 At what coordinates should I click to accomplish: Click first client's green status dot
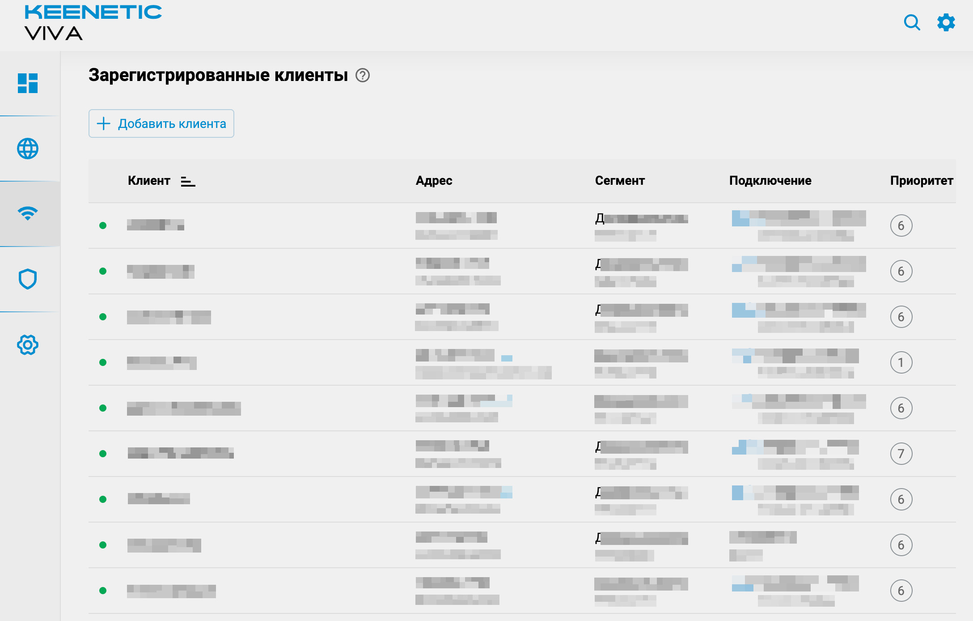(x=103, y=225)
